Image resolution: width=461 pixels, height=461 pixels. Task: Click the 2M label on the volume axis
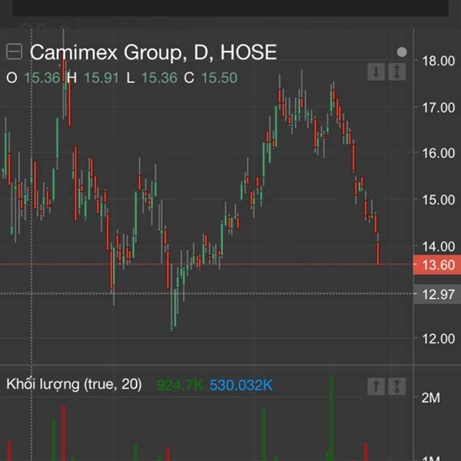[431, 398]
